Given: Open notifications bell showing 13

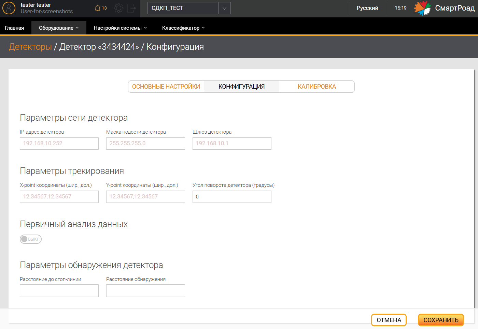Looking at the screenshot, I should (x=101, y=8).
